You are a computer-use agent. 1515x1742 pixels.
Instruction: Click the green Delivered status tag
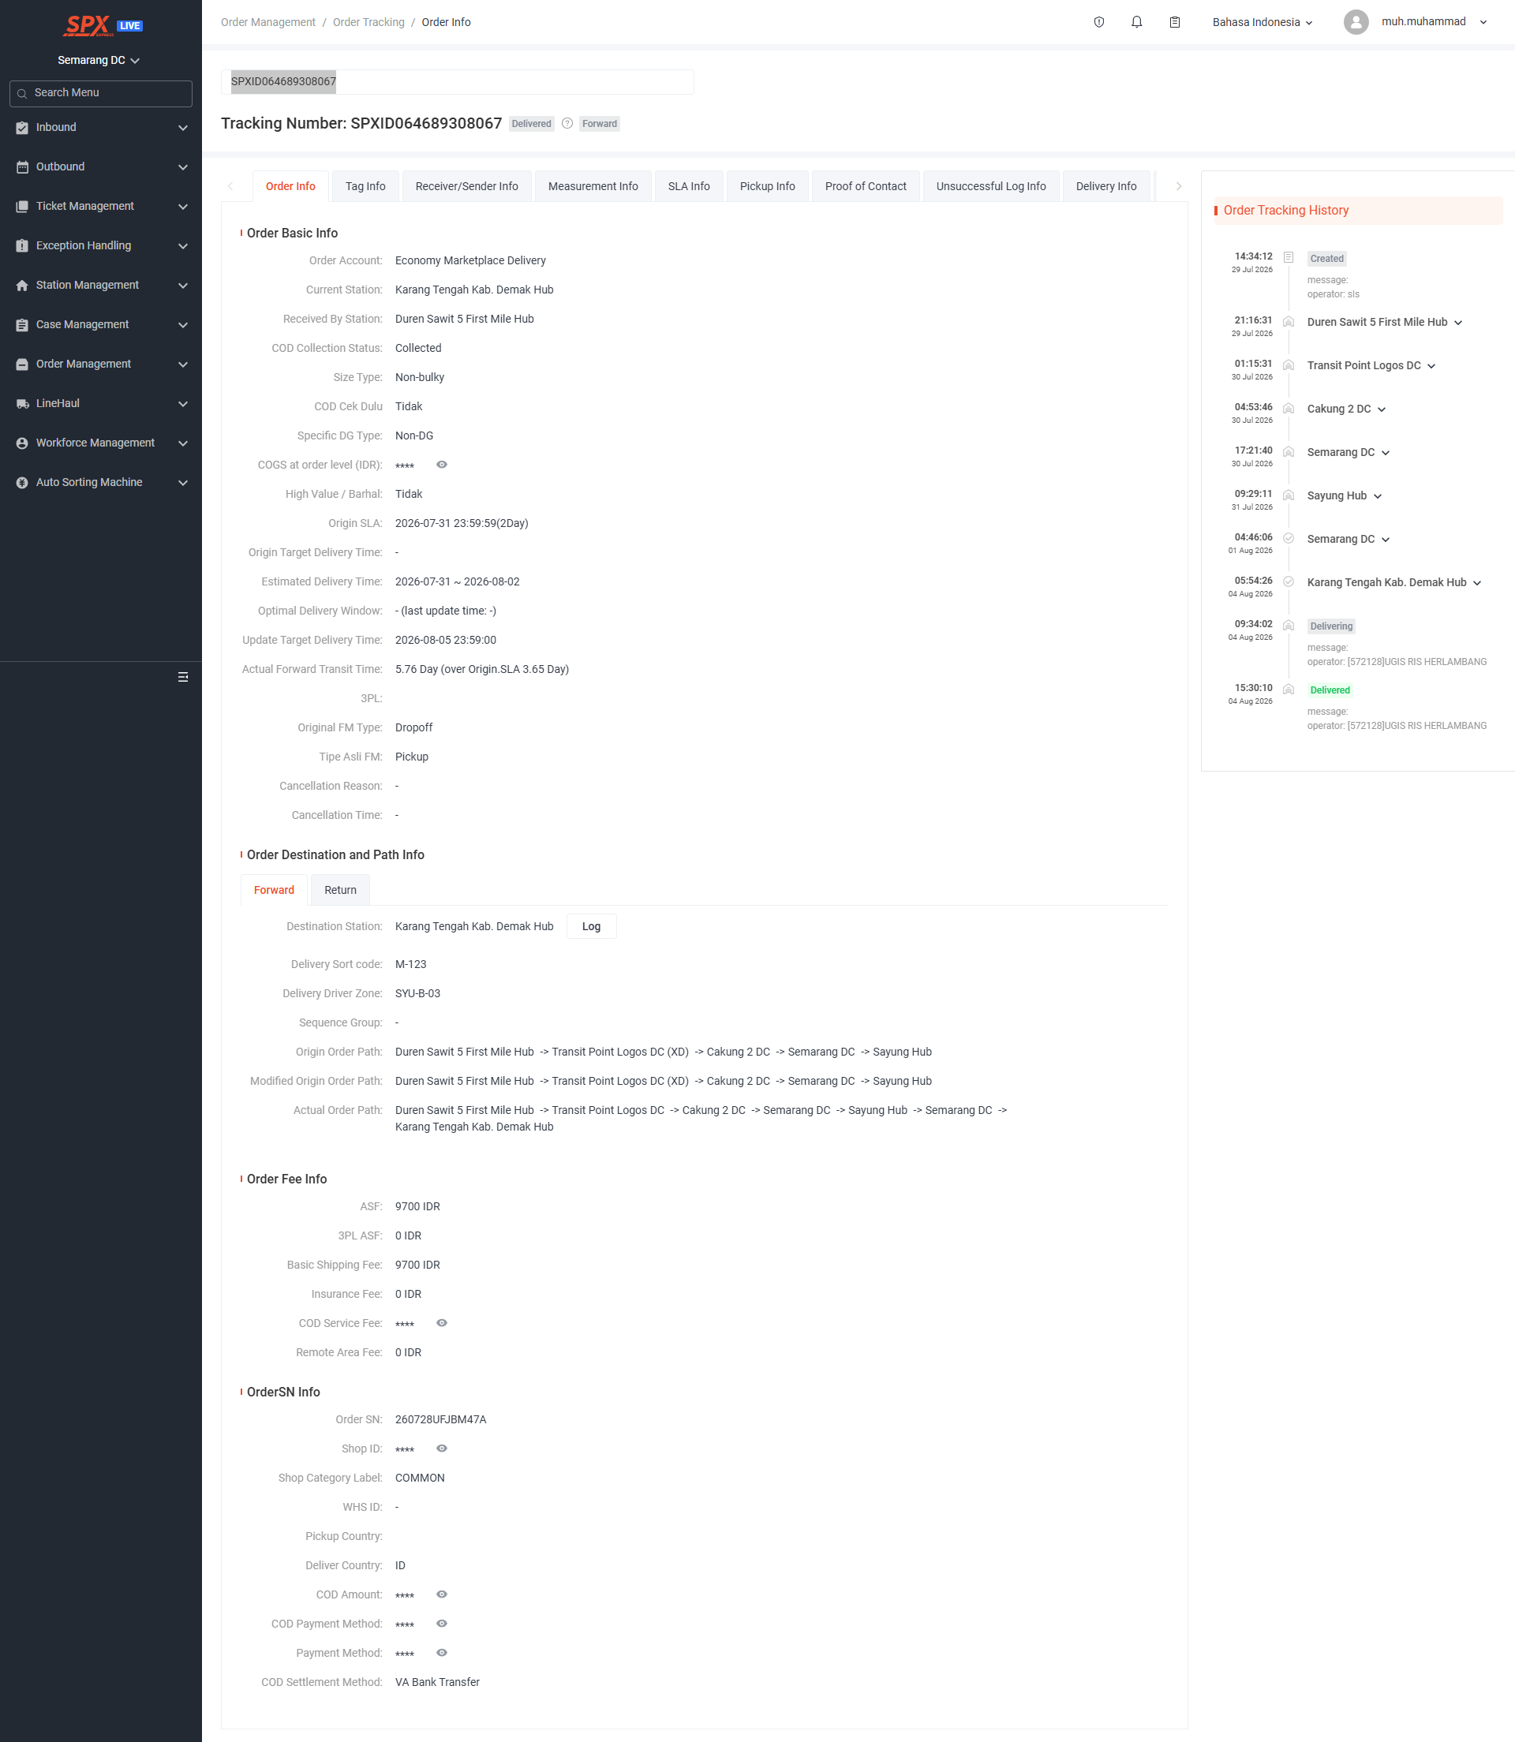click(1329, 690)
